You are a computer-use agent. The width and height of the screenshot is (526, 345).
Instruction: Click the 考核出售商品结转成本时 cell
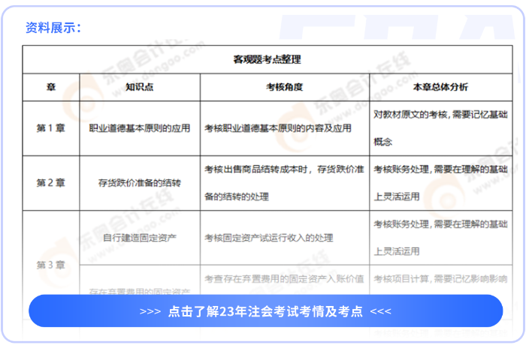(x=284, y=182)
